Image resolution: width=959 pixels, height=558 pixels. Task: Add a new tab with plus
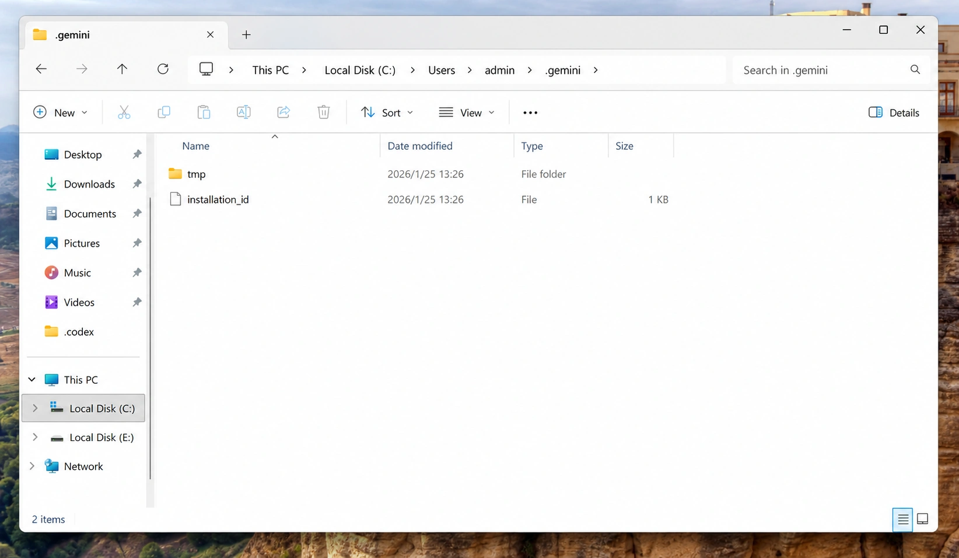(x=246, y=35)
